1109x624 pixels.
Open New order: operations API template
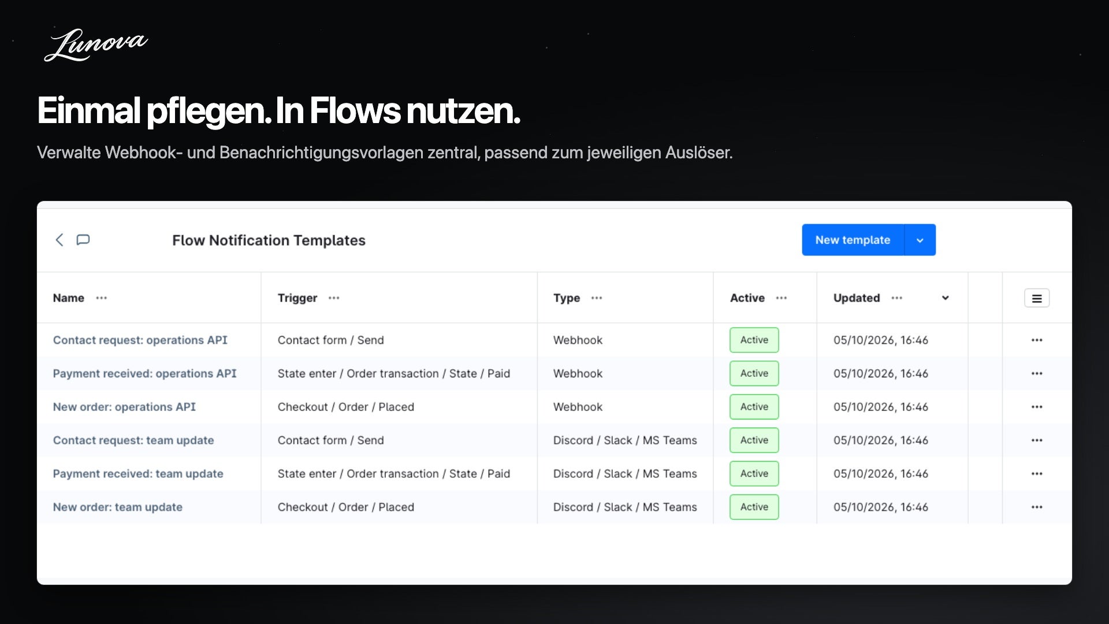click(x=124, y=407)
